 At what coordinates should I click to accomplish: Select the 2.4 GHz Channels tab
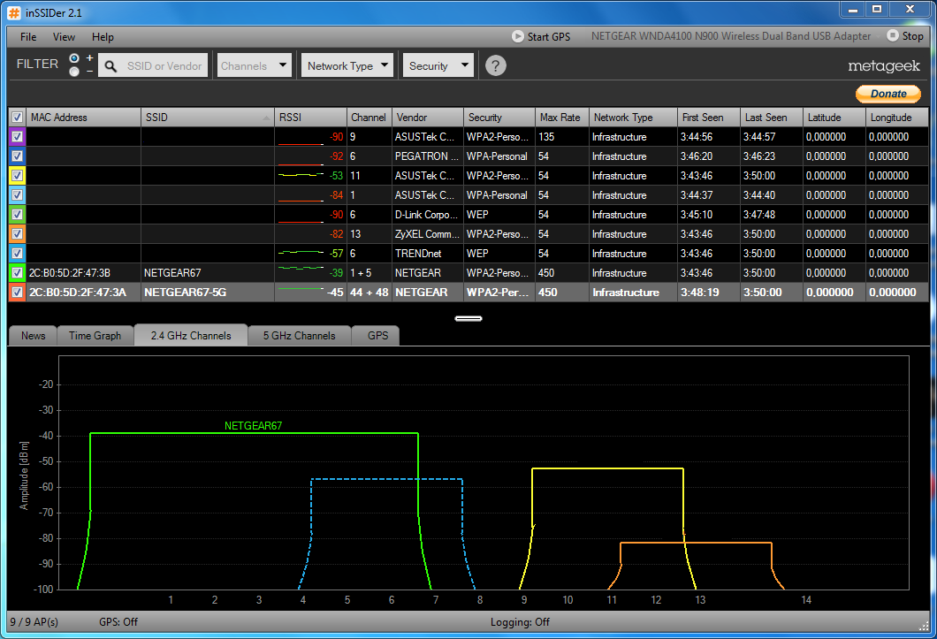(x=191, y=335)
